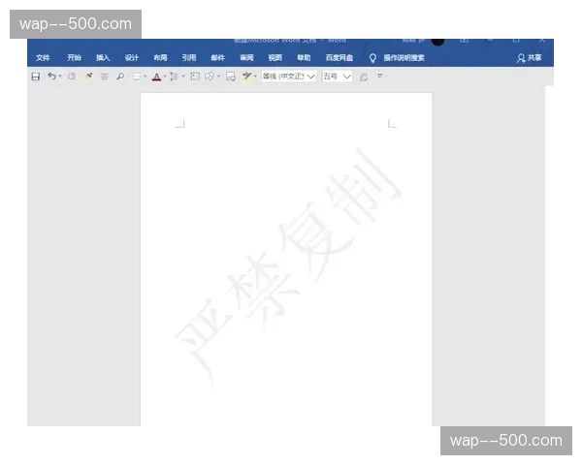Click the Redo icon
Image resolution: width=582 pixels, height=465 pixels.
[71, 76]
